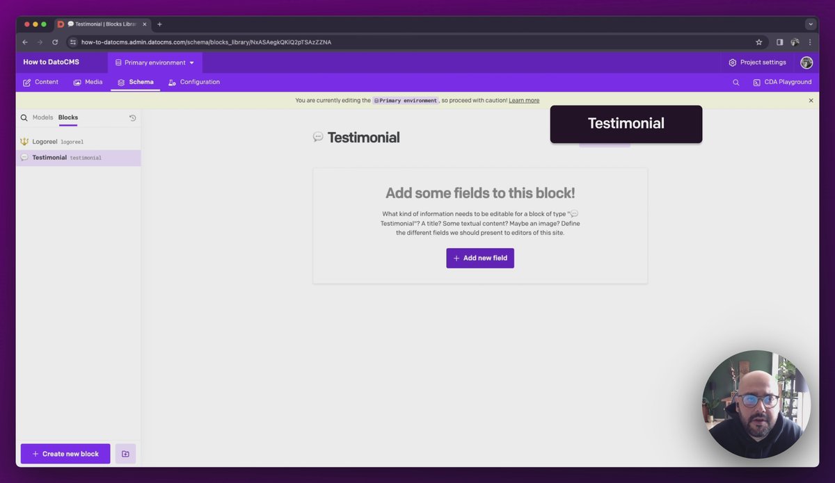This screenshot has height=483, width=835.
Task: Click the user avatar in header
Action: click(x=806, y=63)
